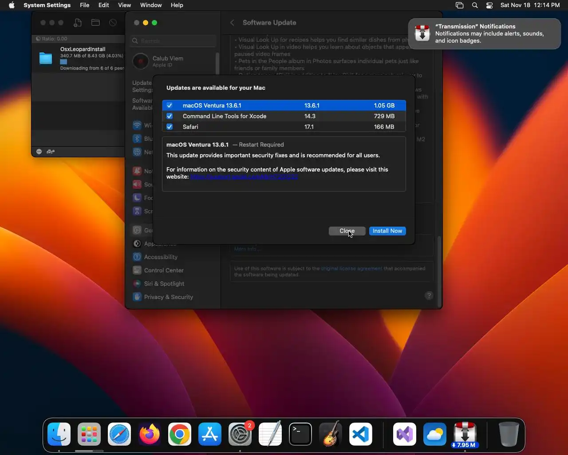Click the Ratio: 0.00 status in Transmission
568x455 pixels.
pos(51,39)
